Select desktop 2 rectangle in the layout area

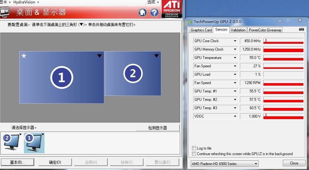click(133, 74)
